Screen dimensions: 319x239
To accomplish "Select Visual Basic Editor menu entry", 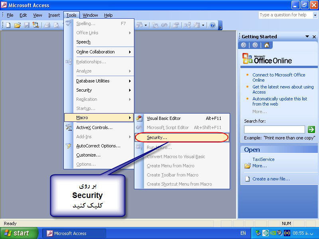I will (x=182, y=118).
